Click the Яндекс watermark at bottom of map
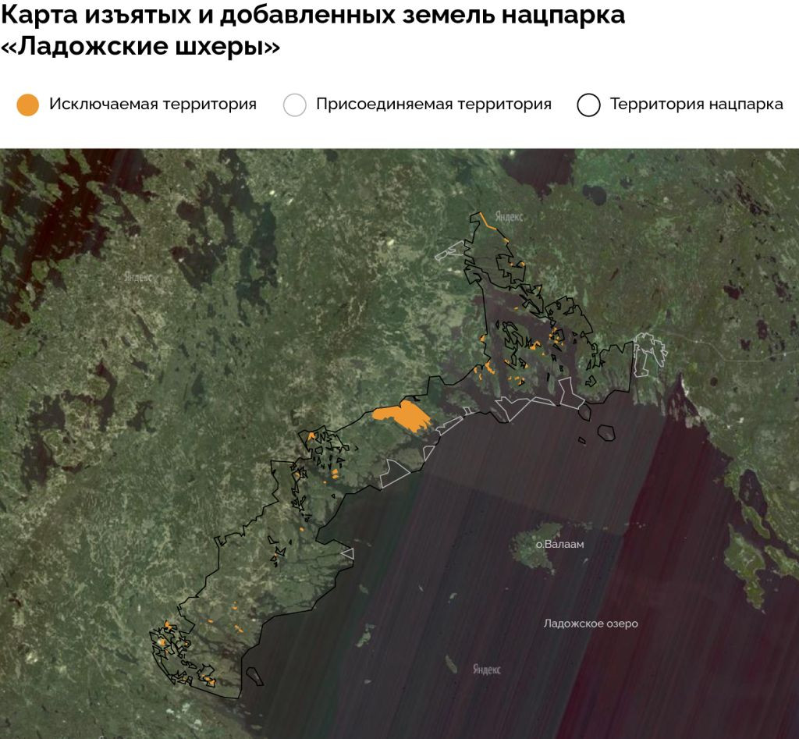799x739 pixels. tap(487, 670)
